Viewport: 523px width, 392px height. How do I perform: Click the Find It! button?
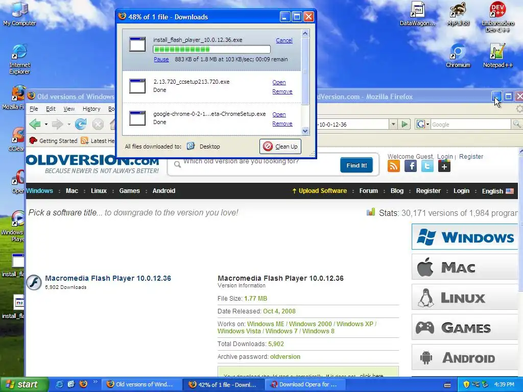pyautogui.click(x=356, y=165)
